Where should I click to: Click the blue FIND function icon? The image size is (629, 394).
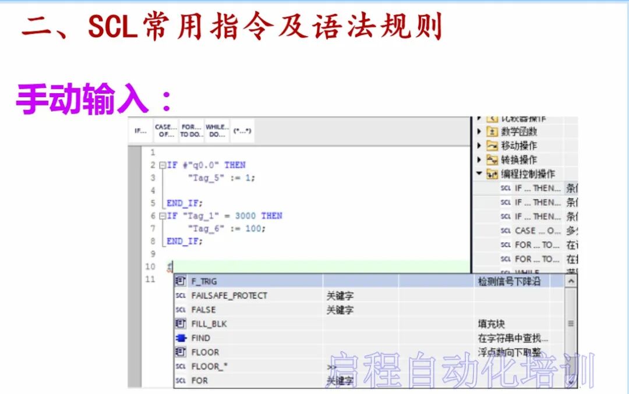point(181,338)
